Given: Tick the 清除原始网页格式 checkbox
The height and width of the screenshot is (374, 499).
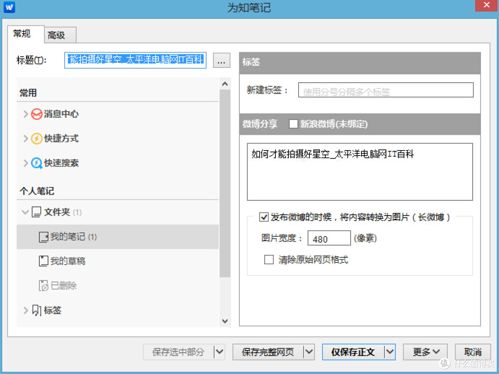Looking at the screenshot, I should (x=269, y=259).
